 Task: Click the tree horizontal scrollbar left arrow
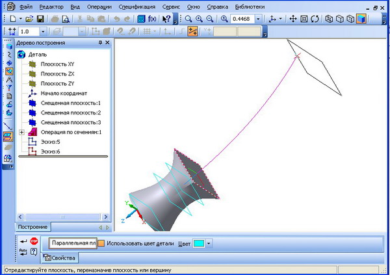coord(20,217)
